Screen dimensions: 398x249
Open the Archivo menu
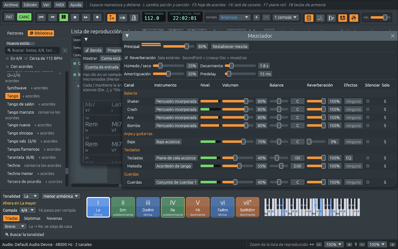11,5
